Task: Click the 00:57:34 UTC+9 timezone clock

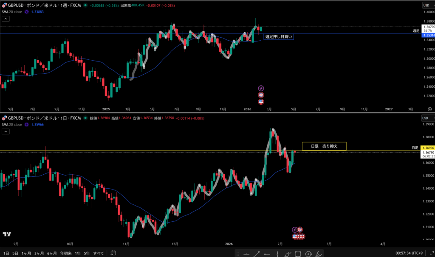Action: click(410, 253)
